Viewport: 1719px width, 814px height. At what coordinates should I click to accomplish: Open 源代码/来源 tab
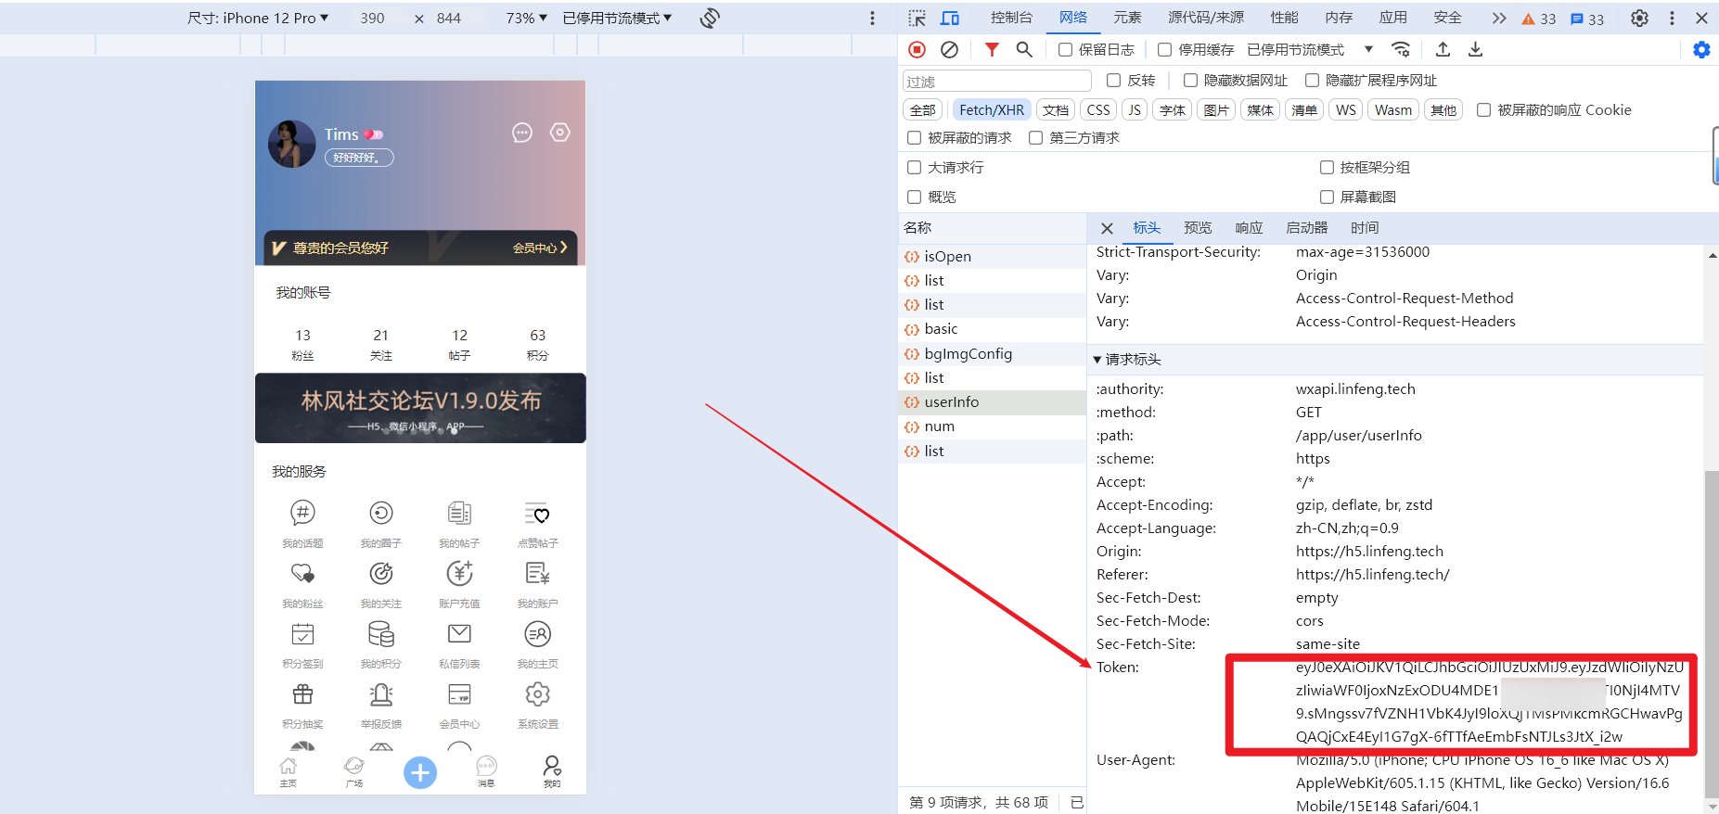(1206, 18)
